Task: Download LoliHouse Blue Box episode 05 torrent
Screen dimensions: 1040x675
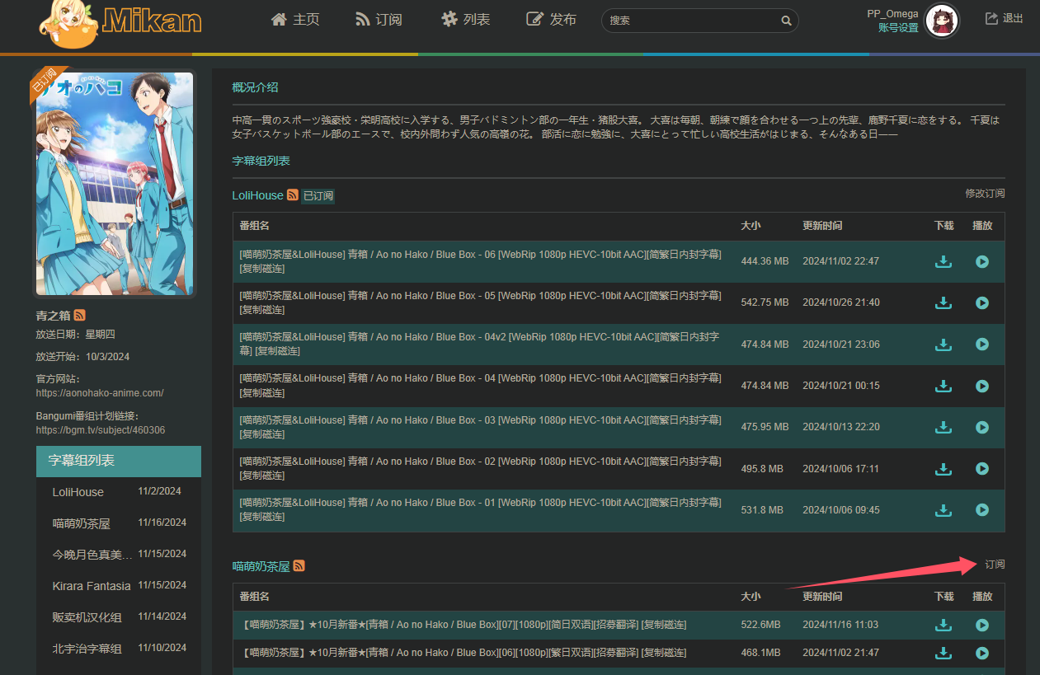Action: (x=944, y=302)
